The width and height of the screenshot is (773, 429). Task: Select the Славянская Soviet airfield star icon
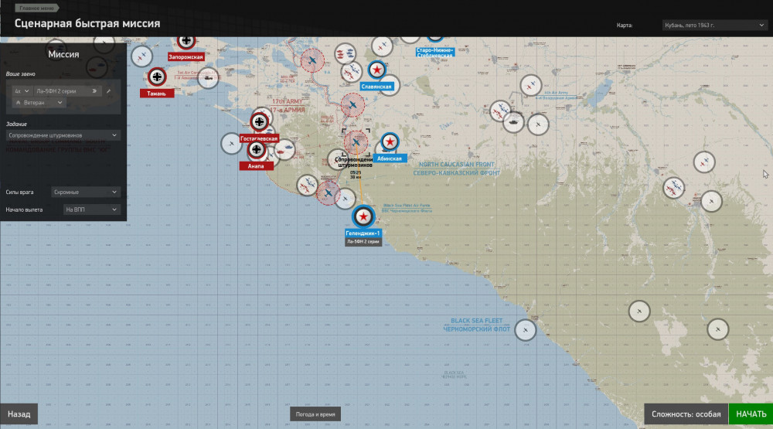[x=377, y=70]
